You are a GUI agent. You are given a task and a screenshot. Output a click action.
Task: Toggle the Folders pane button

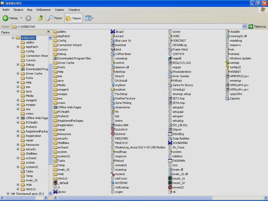coord(73,18)
